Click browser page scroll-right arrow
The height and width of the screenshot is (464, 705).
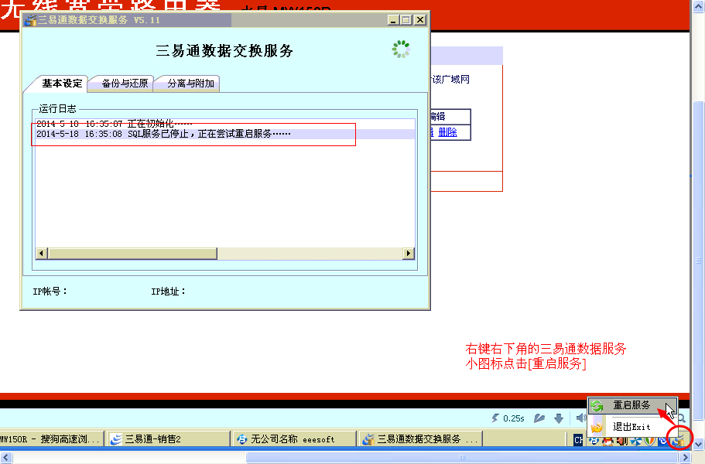pos(685,458)
